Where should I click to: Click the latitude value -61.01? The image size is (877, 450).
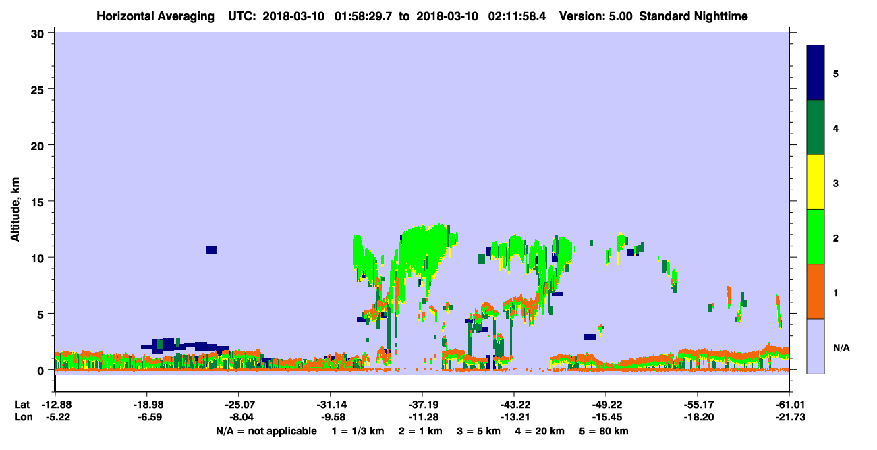click(789, 405)
